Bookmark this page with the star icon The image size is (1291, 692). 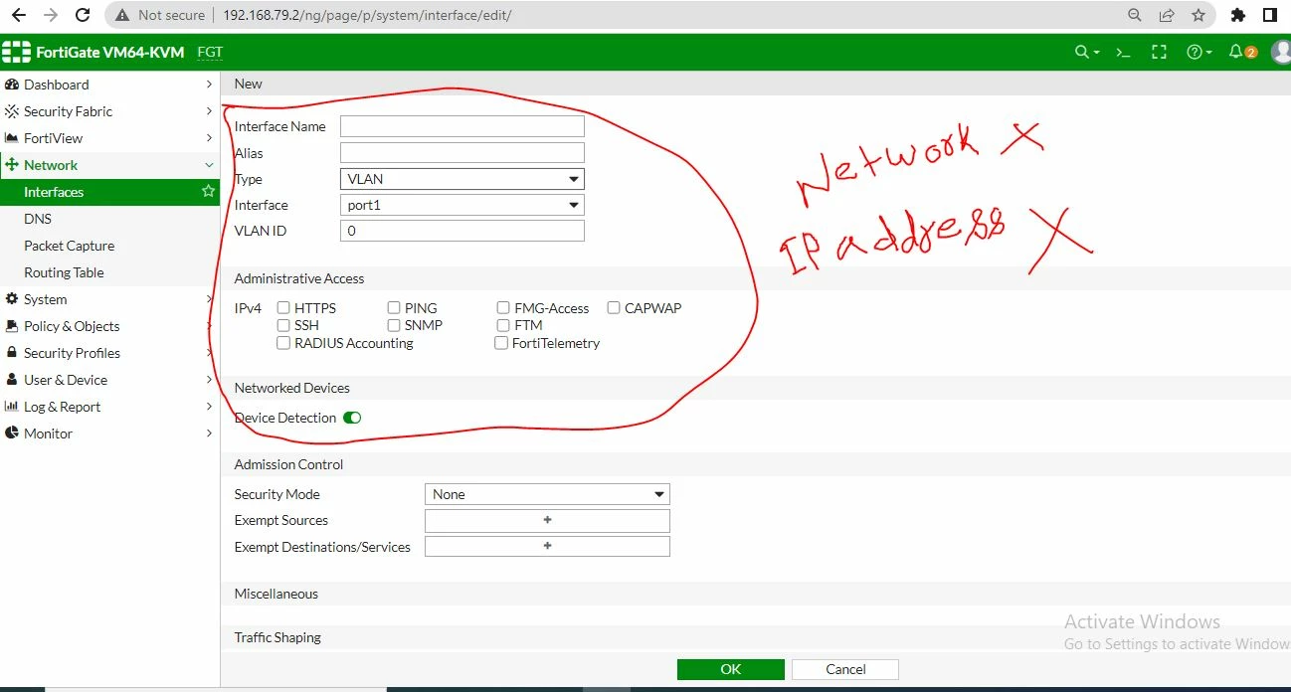coord(1199,15)
